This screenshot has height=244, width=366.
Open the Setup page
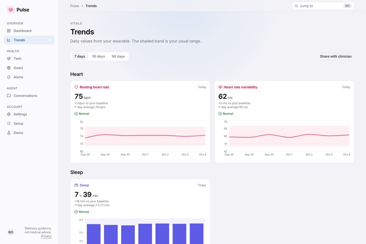29,124
